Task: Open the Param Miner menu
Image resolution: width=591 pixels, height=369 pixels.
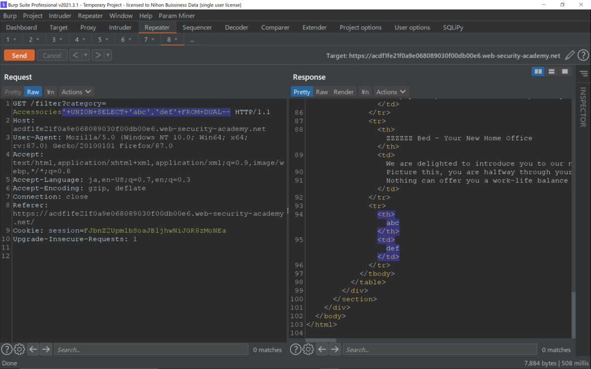Action: pos(177,16)
